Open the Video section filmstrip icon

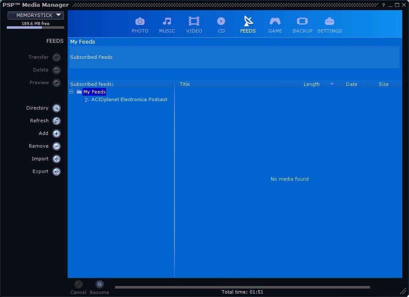[x=194, y=21]
